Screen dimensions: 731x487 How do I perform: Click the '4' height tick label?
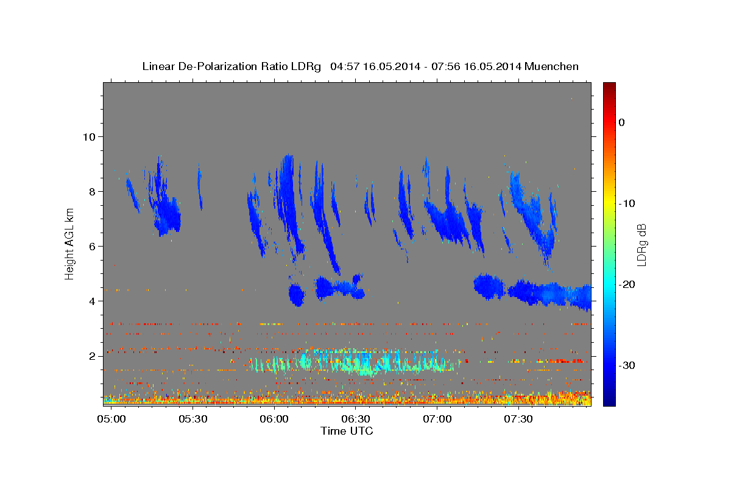(x=92, y=301)
